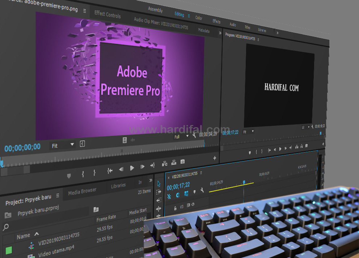Viewport: 359px width, 258px height.
Task: Click the Source timecode 00;00;00;00
Action: (22, 147)
